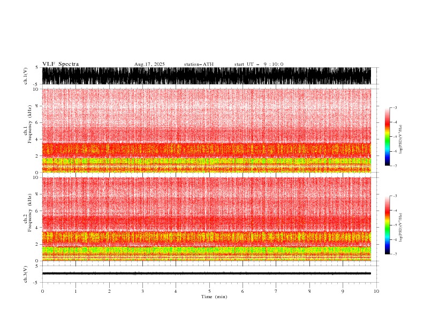This screenshot has width=424, height=327.
Task: Click the "0" tick on the Time axis
Action: click(42, 291)
